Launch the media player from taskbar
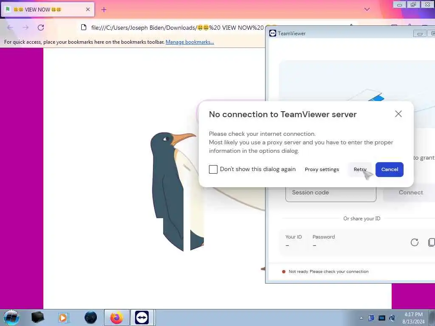This screenshot has width=435, height=326. [x=63, y=318]
